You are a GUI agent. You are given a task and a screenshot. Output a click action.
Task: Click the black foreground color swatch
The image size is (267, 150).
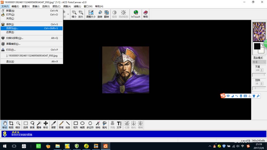pyautogui.click(x=257, y=46)
